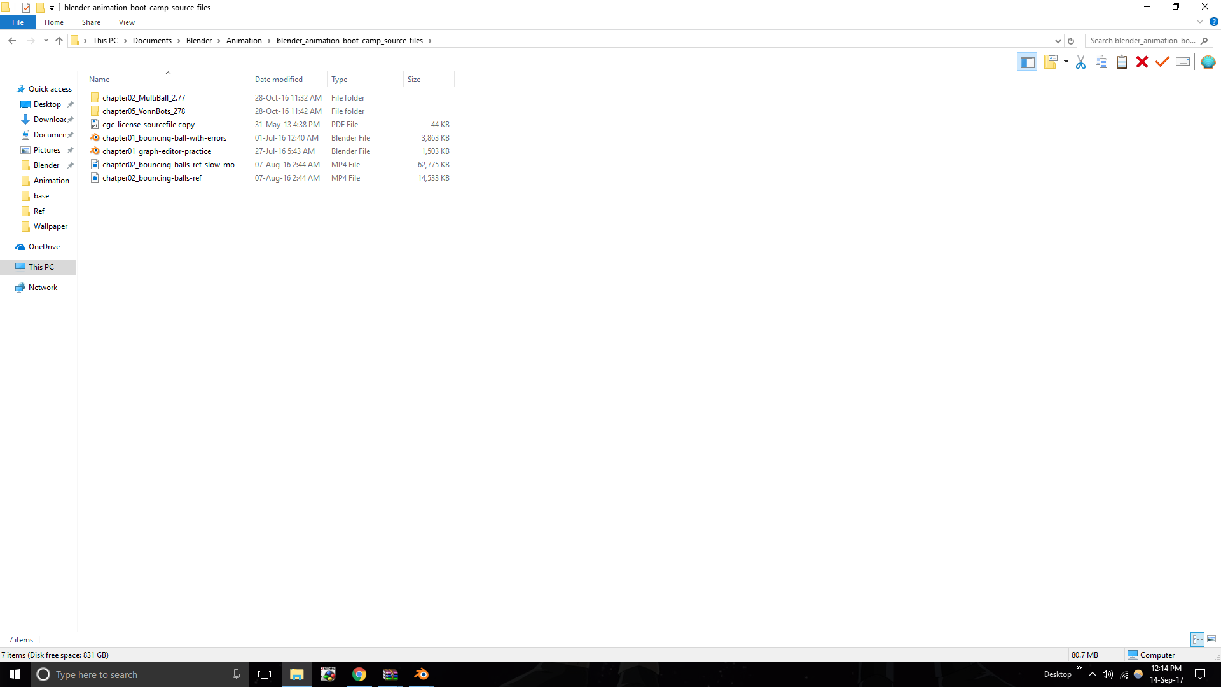The width and height of the screenshot is (1221, 687).
Task: Click the Animation breadcrumb in address bar
Action: (244, 41)
